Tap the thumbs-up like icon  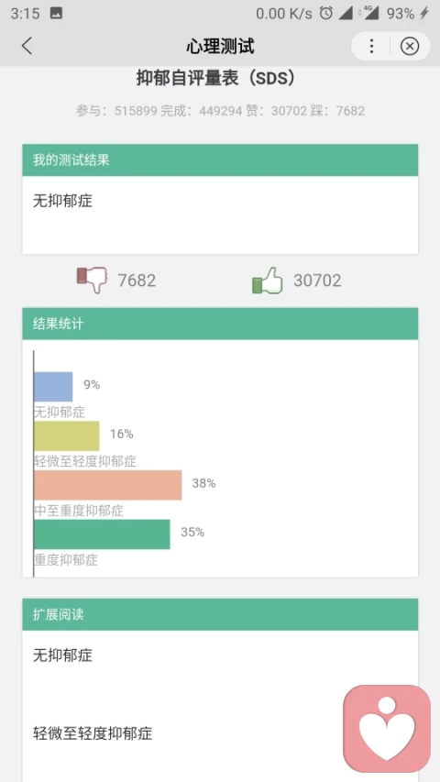tap(268, 281)
